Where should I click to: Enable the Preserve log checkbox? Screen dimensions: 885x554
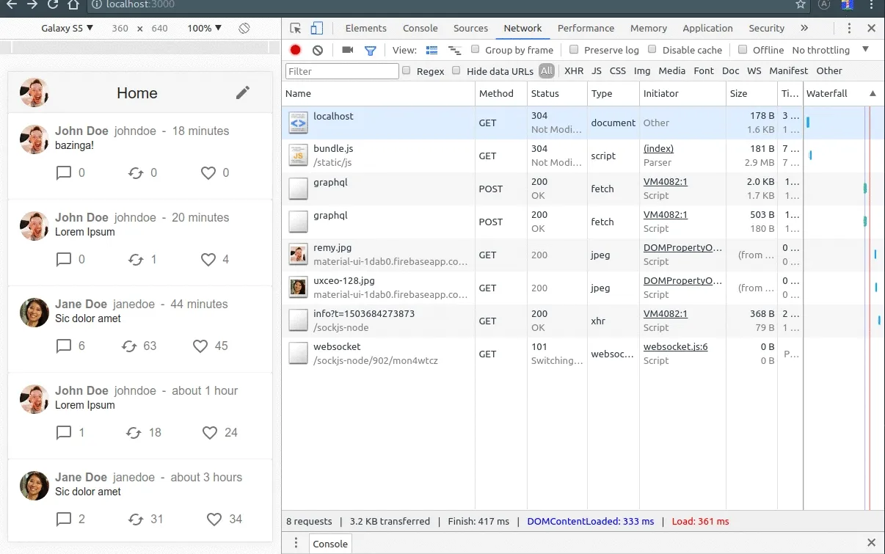pos(574,50)
